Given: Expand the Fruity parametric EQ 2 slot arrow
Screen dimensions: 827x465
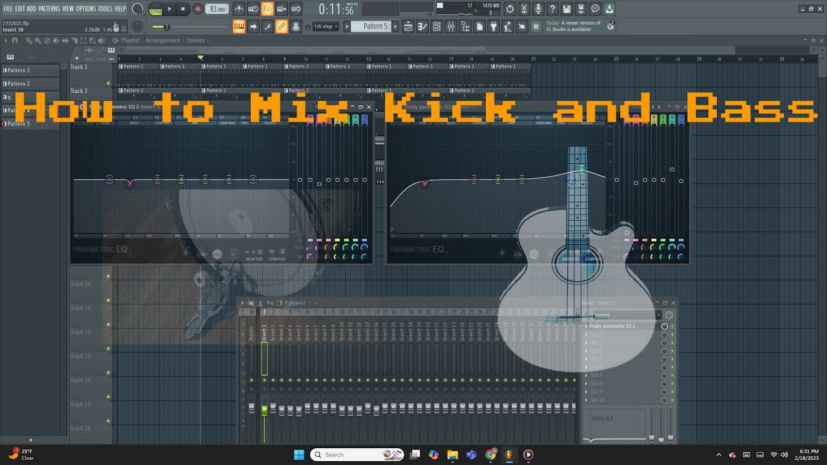Looking at the screenshot, I should tap(586, 327).
